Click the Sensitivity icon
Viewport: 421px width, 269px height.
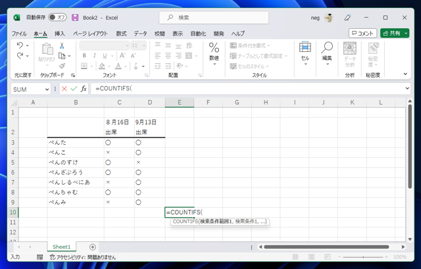(373, 48)
